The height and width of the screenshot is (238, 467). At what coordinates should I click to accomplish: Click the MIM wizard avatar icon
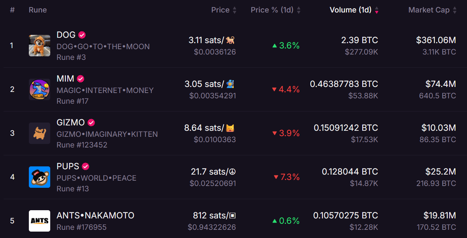(x=39, y=89)
